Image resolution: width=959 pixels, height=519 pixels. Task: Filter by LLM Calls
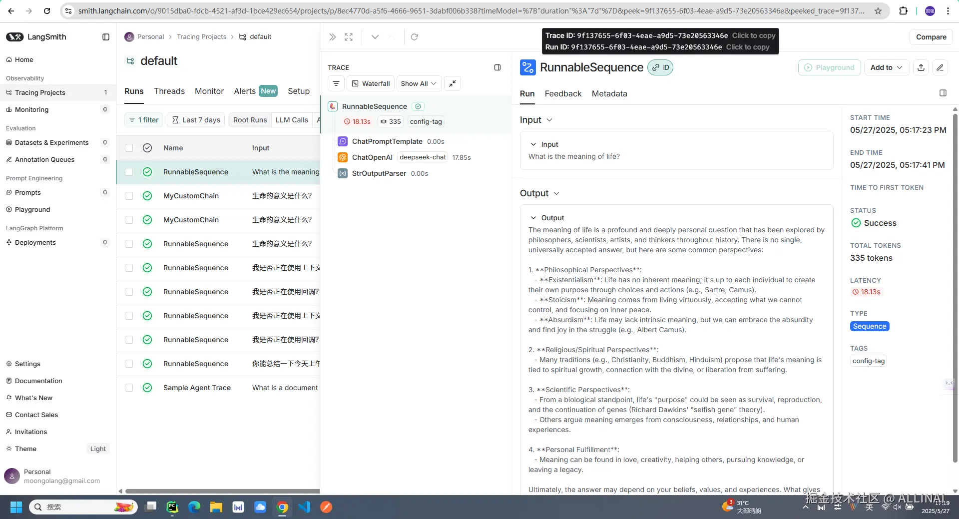coord(292,120)
